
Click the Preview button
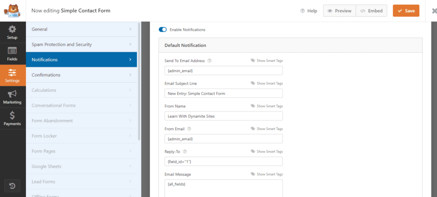pyautogui.click(x=339, y=11)
